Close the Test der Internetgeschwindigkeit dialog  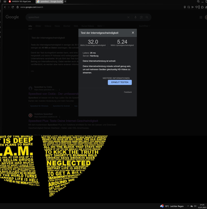[x=133, y=33]
